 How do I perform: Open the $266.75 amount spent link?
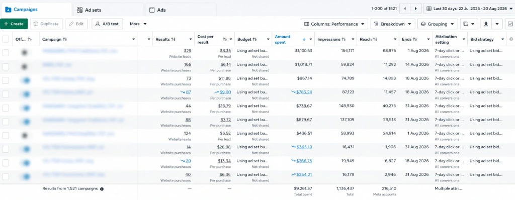tap(304, 161)
